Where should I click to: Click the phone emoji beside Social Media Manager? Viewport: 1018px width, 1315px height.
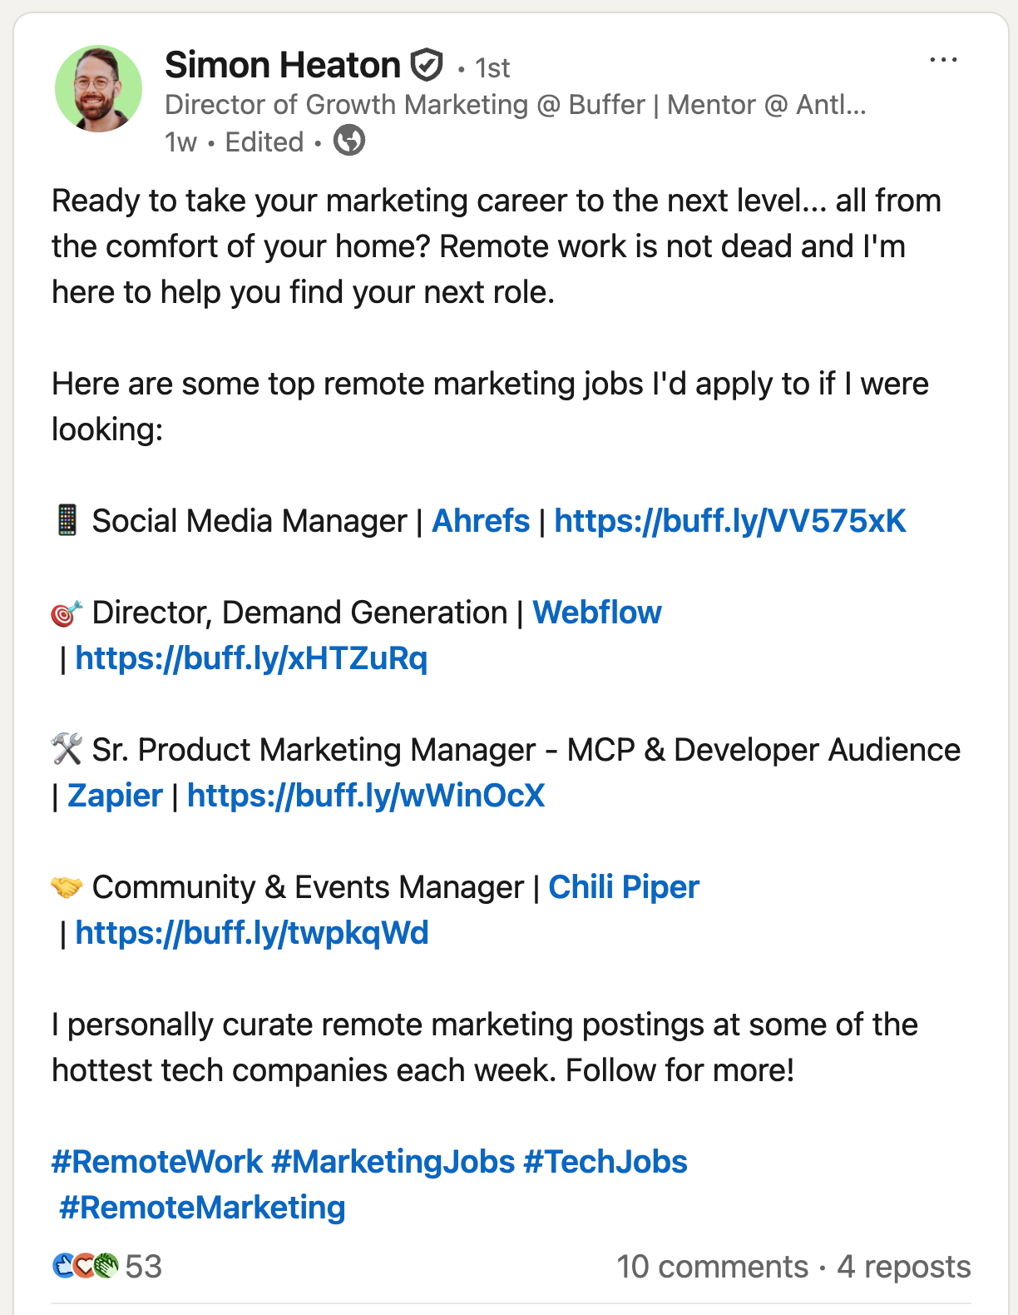point(68,520)
